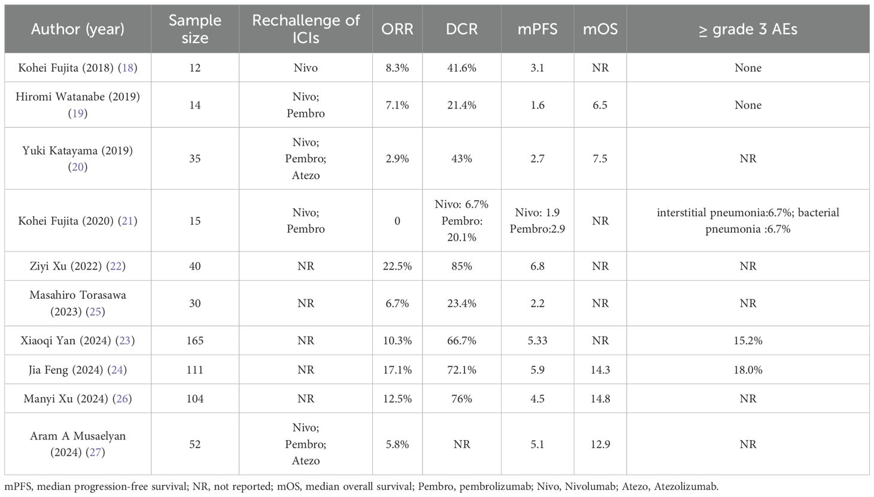Click the mOS column header
This screenshot has height=497, width=874.
[600, 29]
